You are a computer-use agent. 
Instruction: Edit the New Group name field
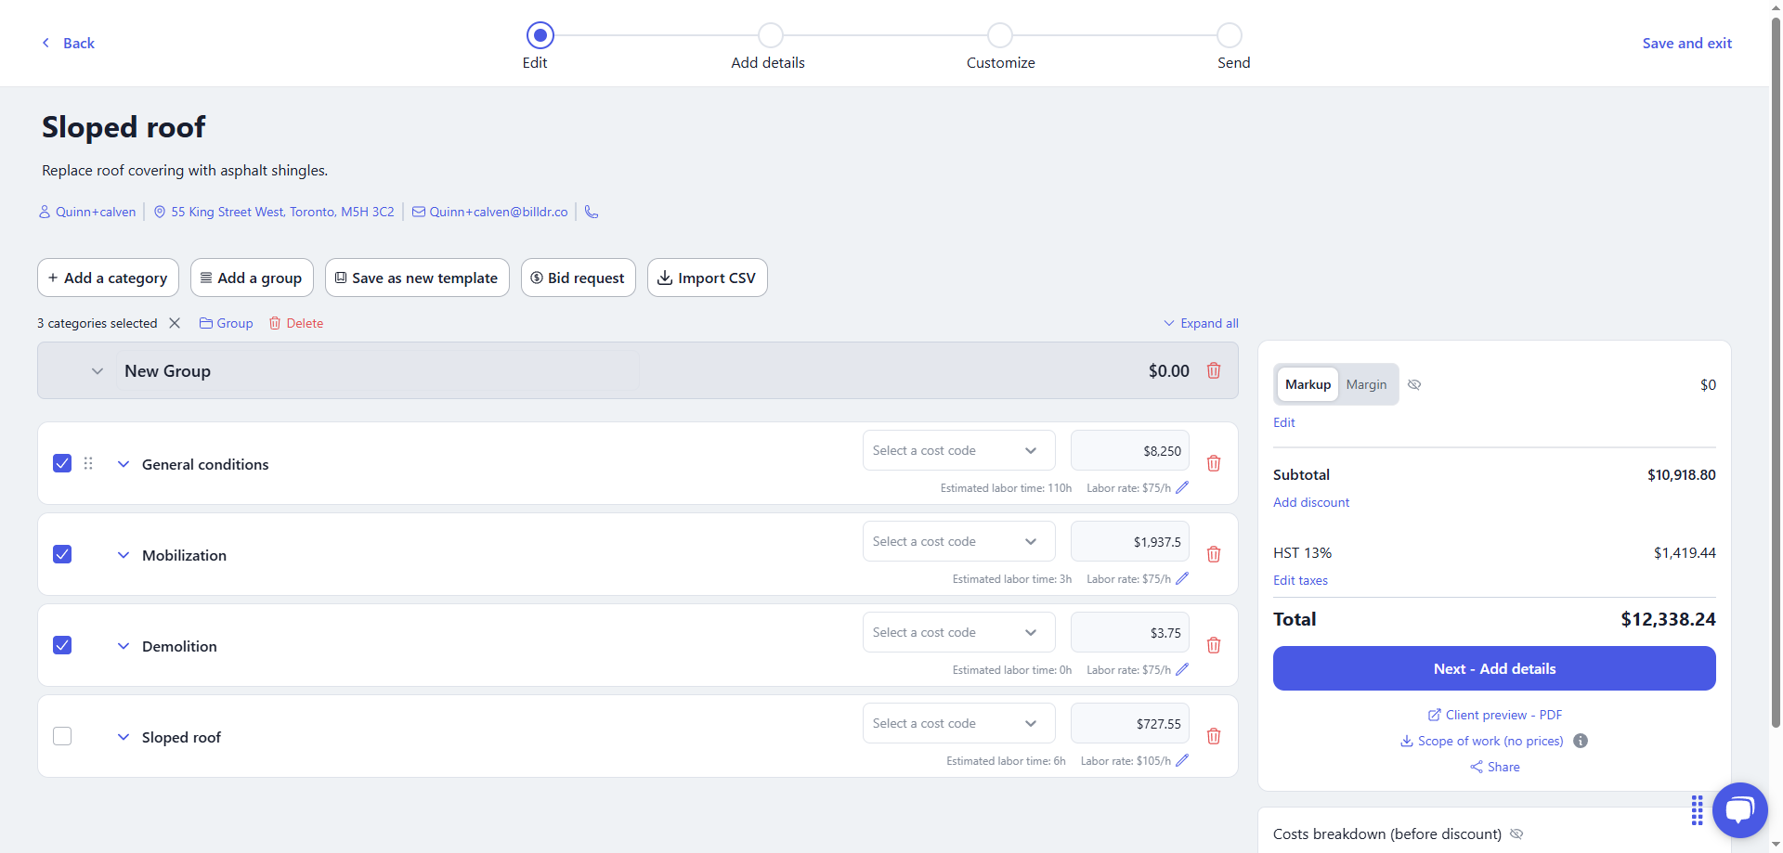(x=377, y=370)
